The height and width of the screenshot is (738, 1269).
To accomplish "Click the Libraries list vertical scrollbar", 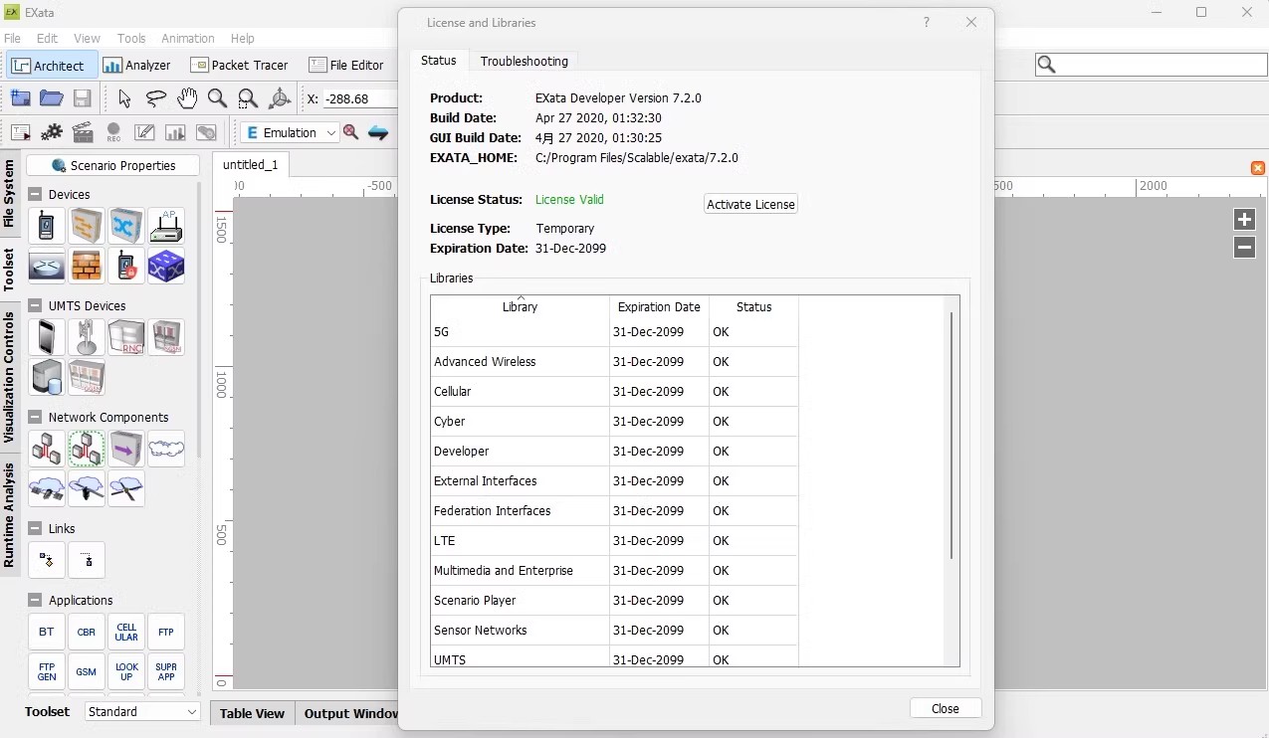I will click(952, 435).
